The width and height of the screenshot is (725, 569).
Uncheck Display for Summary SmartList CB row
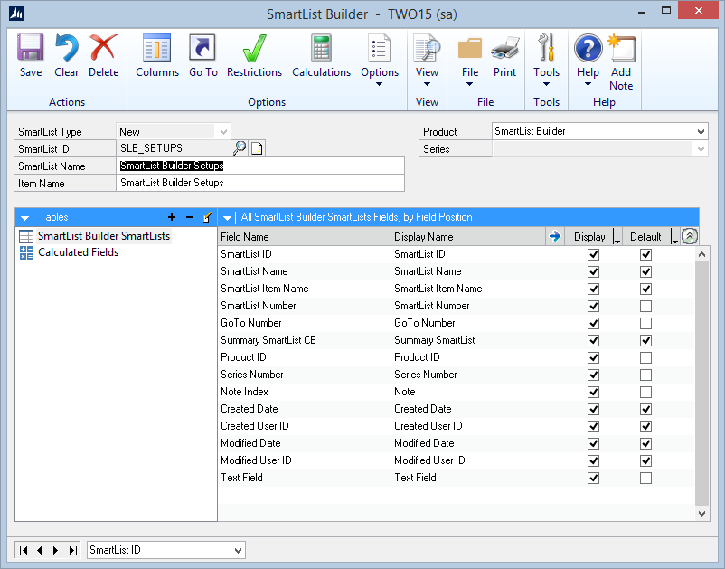(593, 340)
